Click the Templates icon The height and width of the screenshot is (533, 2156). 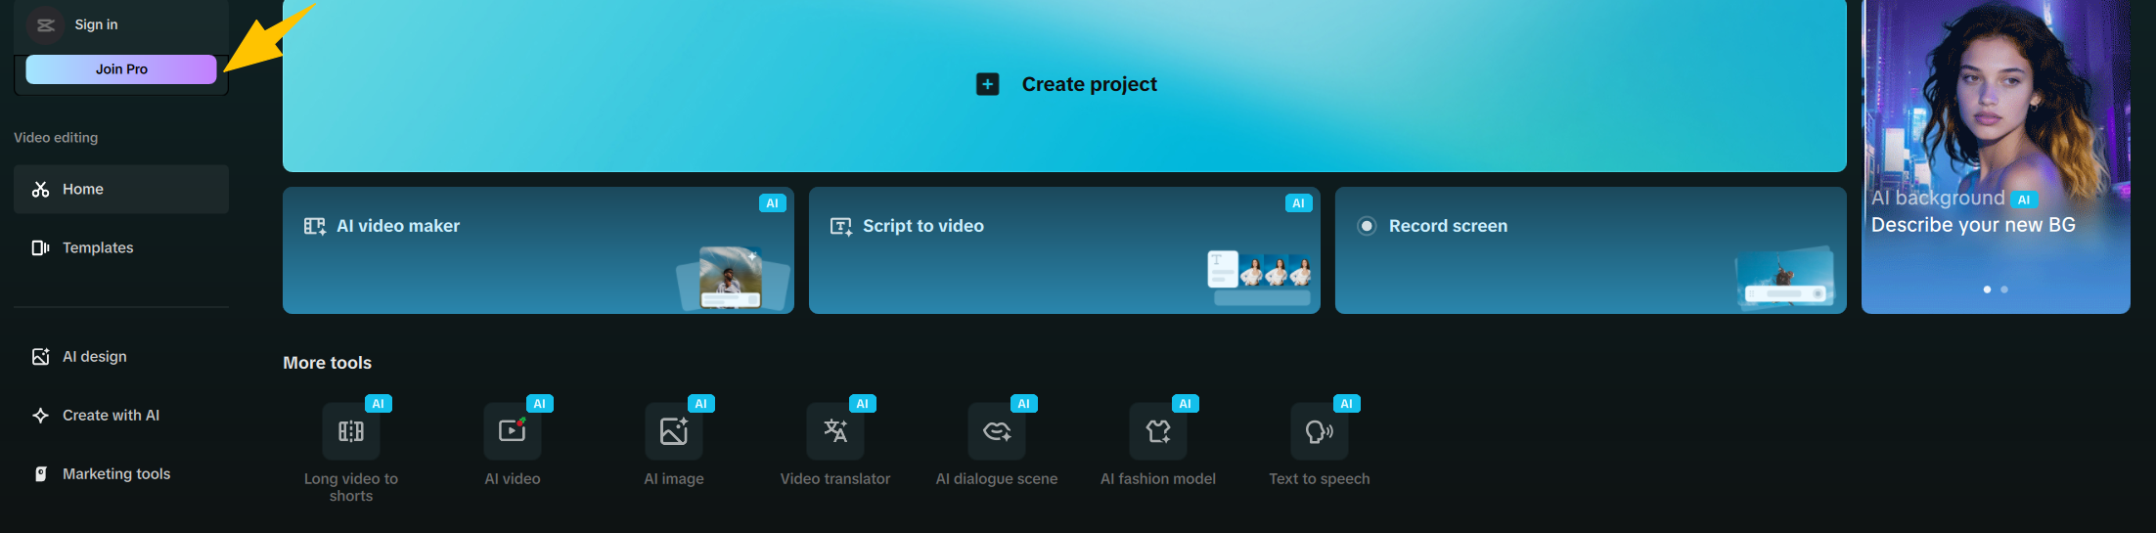coord(40,247)
